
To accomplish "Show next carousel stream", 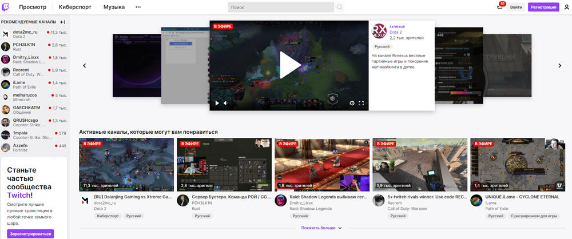I will [x=559, y=66].
